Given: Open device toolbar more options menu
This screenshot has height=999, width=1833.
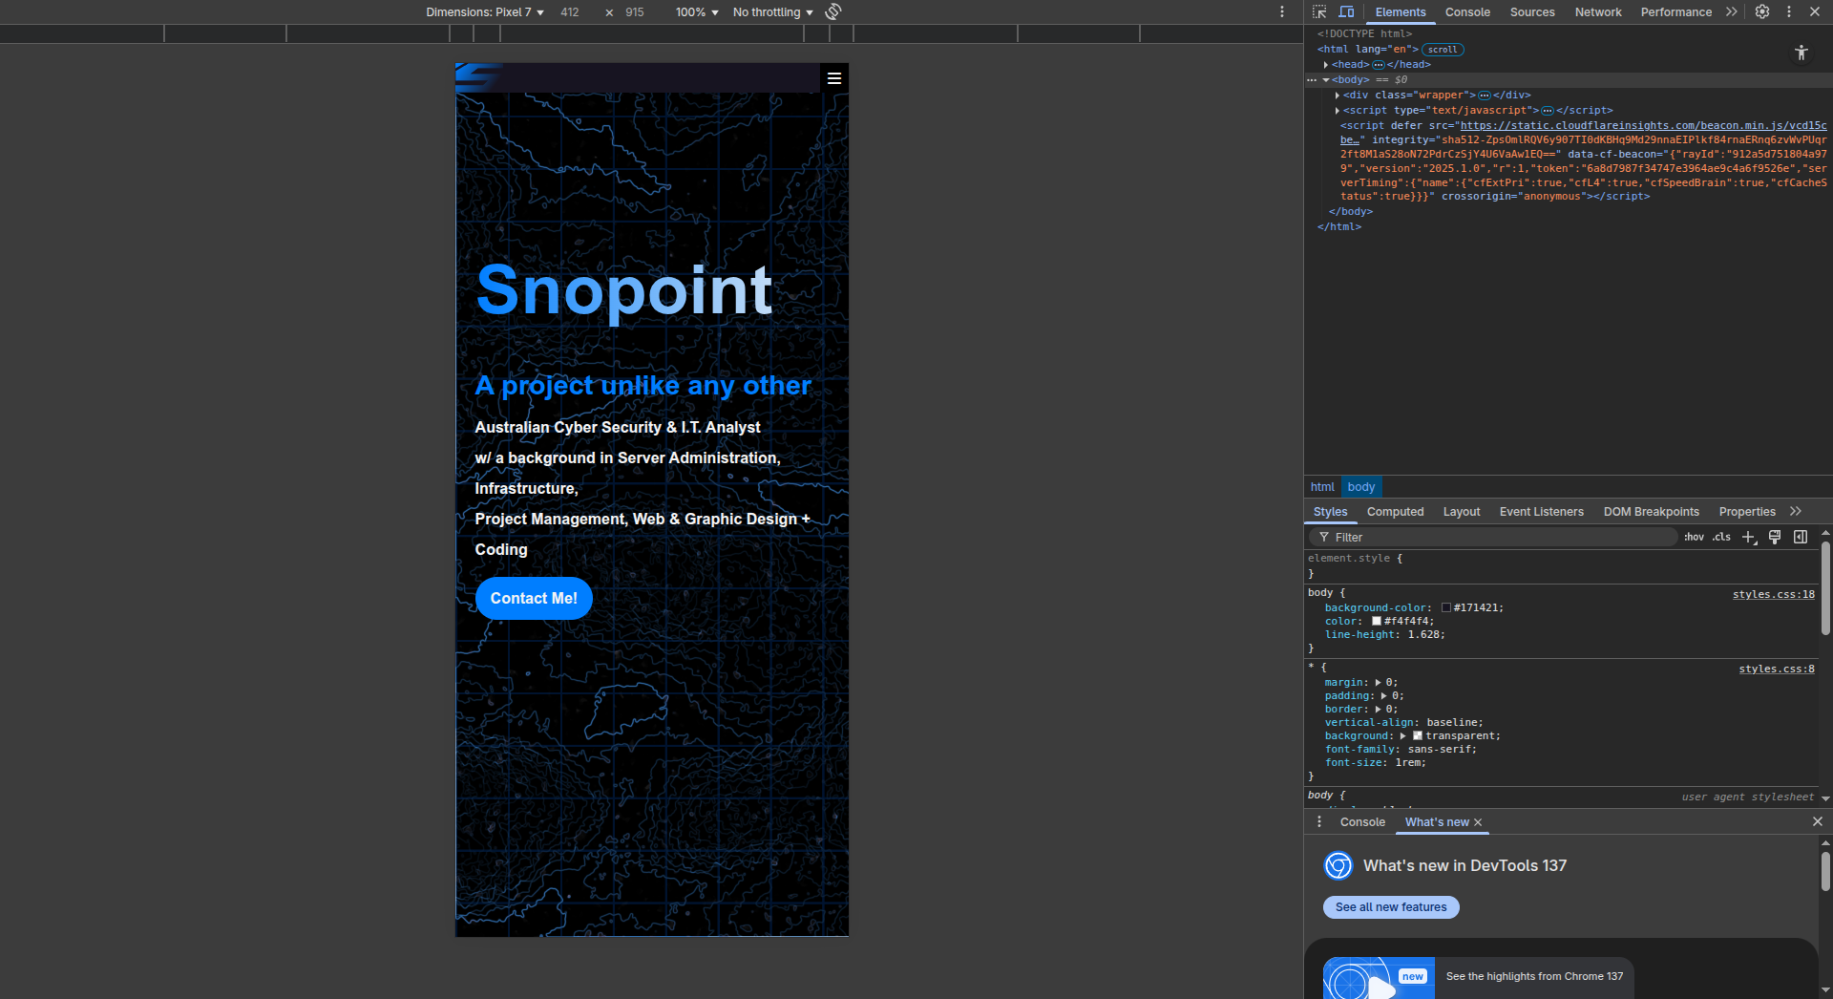Looking at the screenshot, I should (1282, 11).
